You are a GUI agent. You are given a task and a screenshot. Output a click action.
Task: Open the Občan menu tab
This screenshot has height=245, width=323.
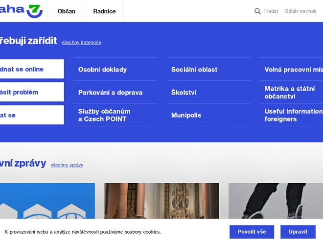pyautogui.click(x=67, y=11)
